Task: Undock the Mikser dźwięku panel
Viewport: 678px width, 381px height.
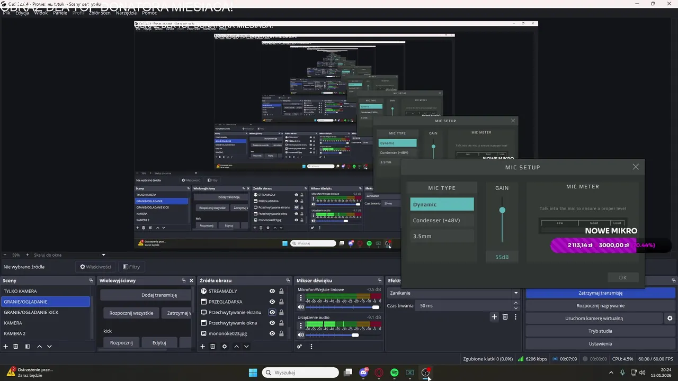Action: [x=380, y=280]
